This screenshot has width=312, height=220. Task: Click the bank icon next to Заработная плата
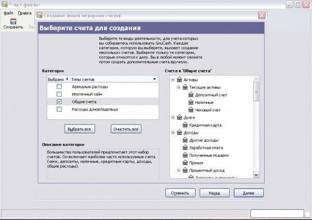185,147
